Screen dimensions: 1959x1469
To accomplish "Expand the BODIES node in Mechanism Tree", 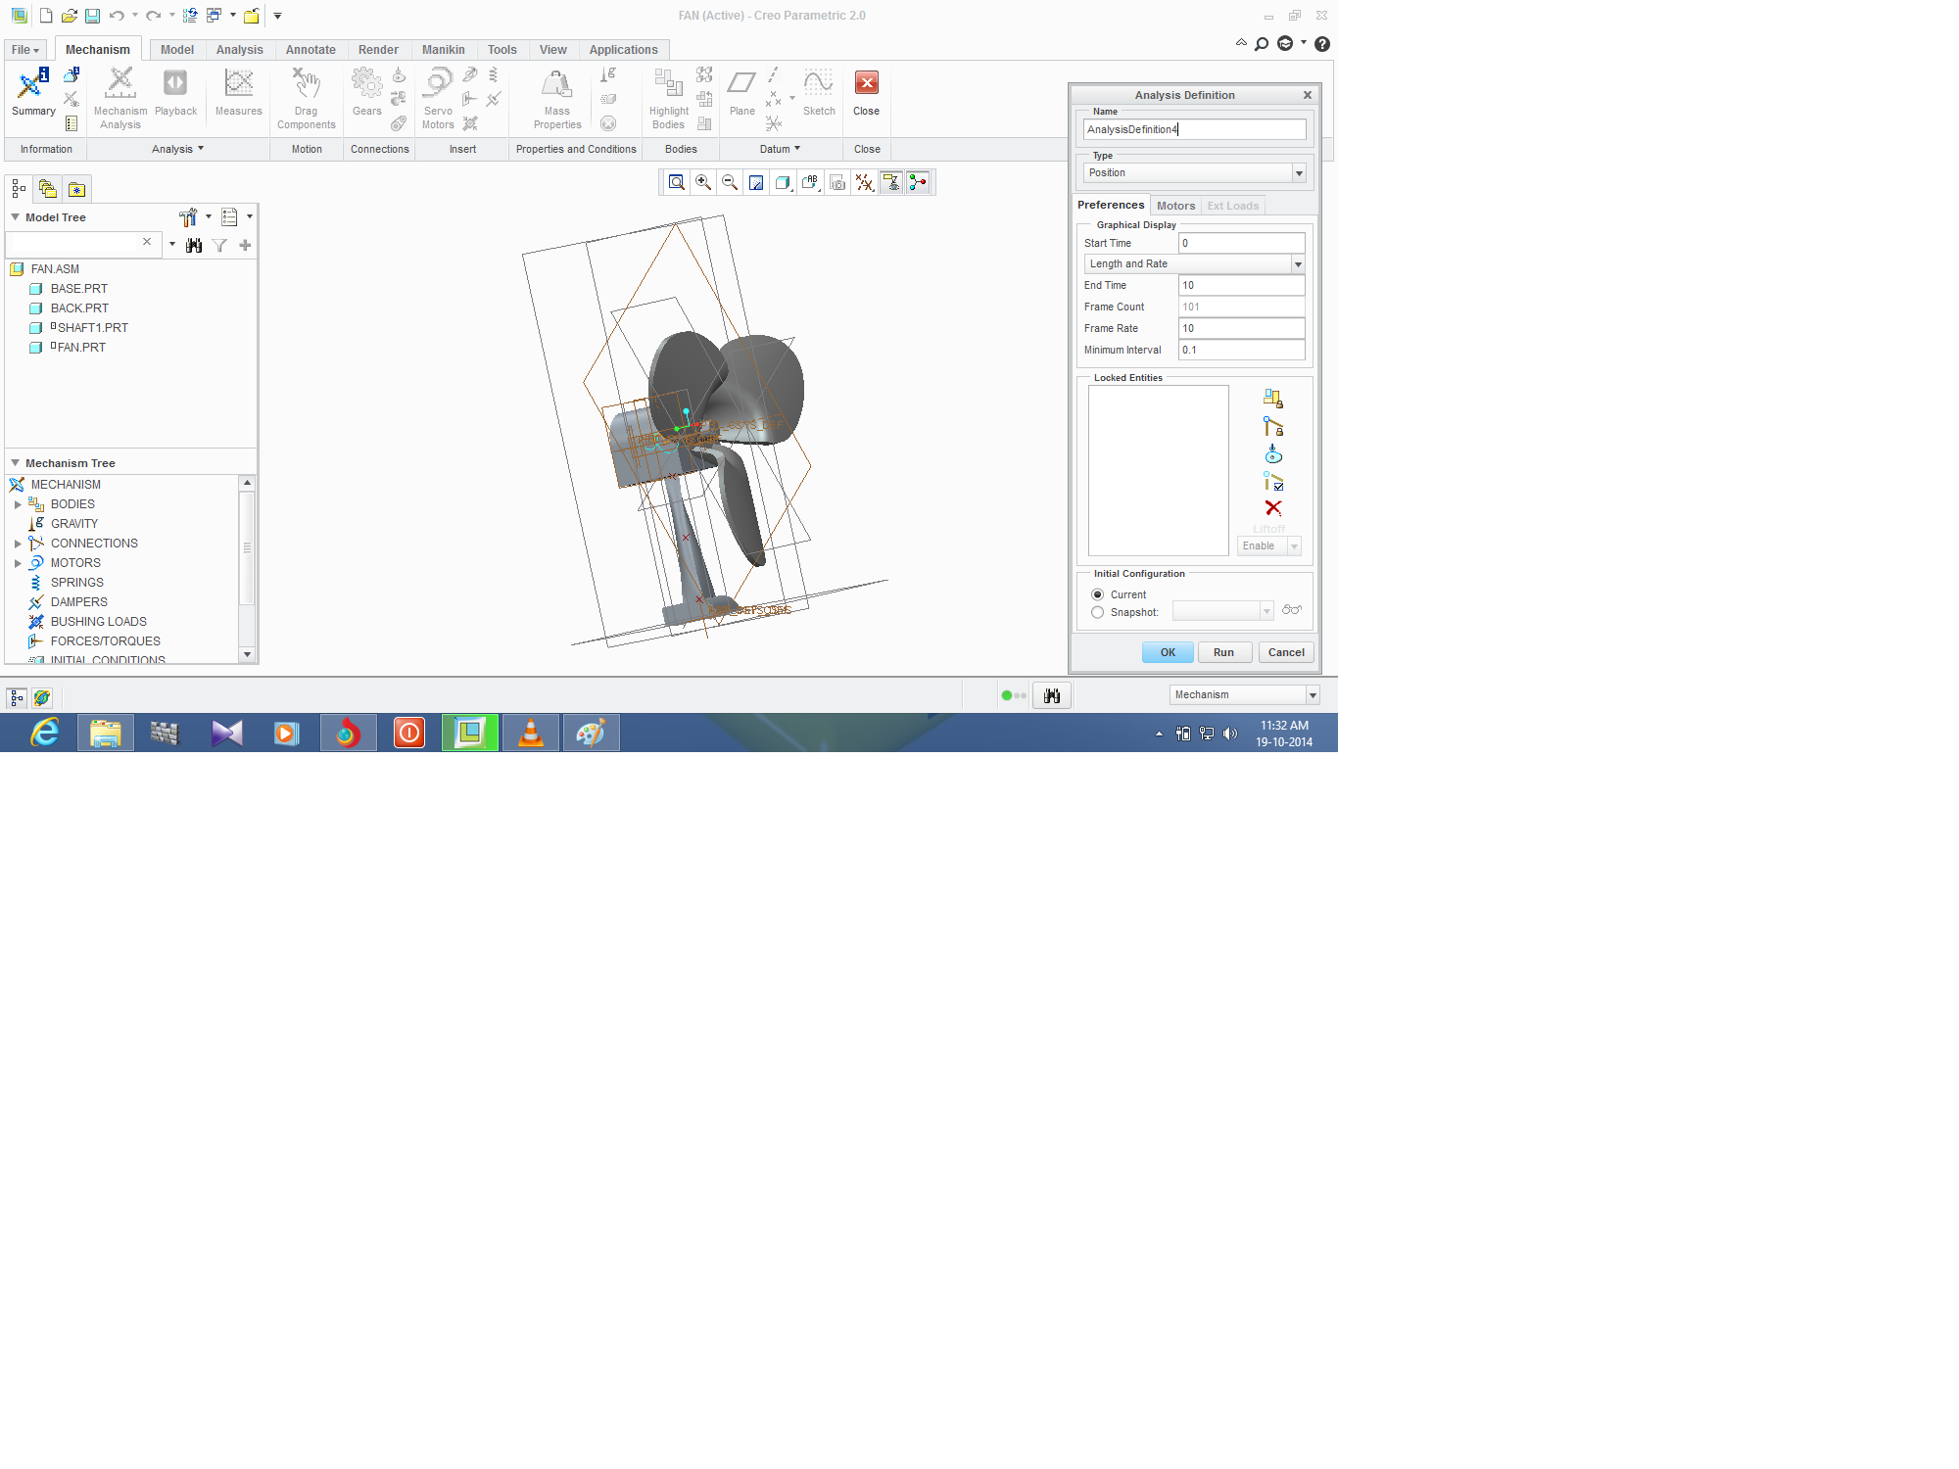I will pyautogui.click(x=18, y=504).
